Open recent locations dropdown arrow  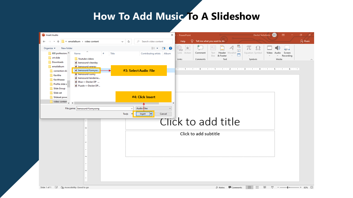pyautogui.click(x=54, y=42)
